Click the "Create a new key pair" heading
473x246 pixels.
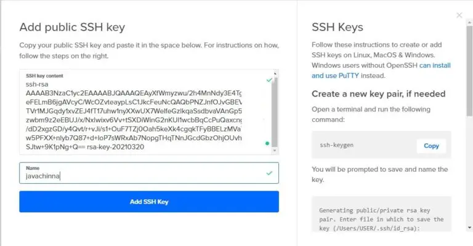click(378, 94)
